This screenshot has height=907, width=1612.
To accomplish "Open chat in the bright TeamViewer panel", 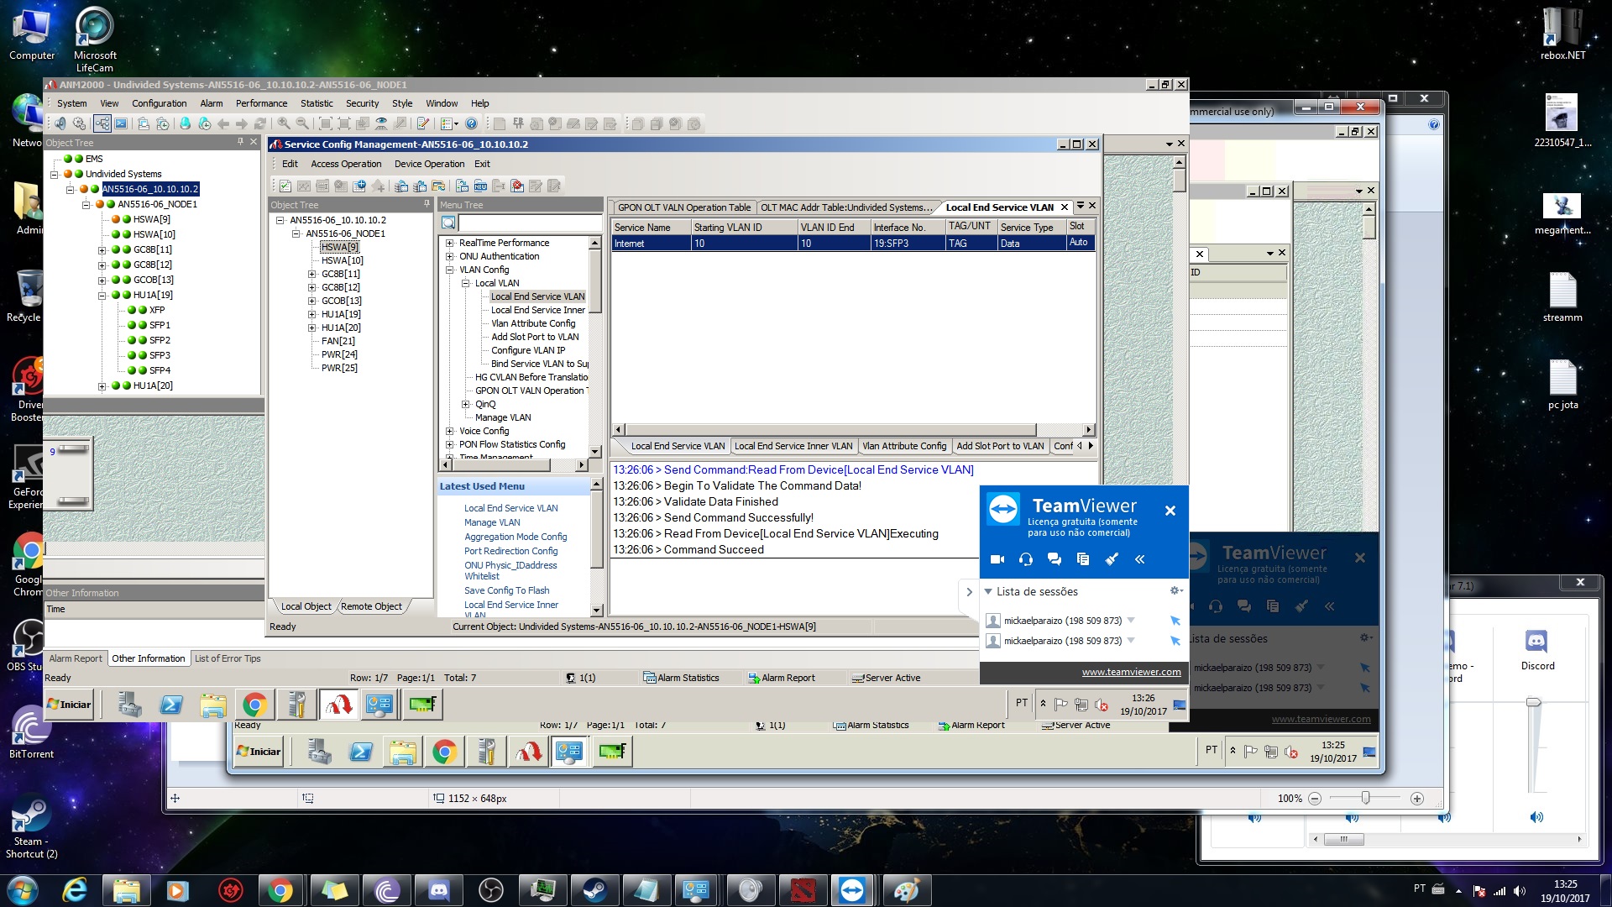I will (1055, 559).
